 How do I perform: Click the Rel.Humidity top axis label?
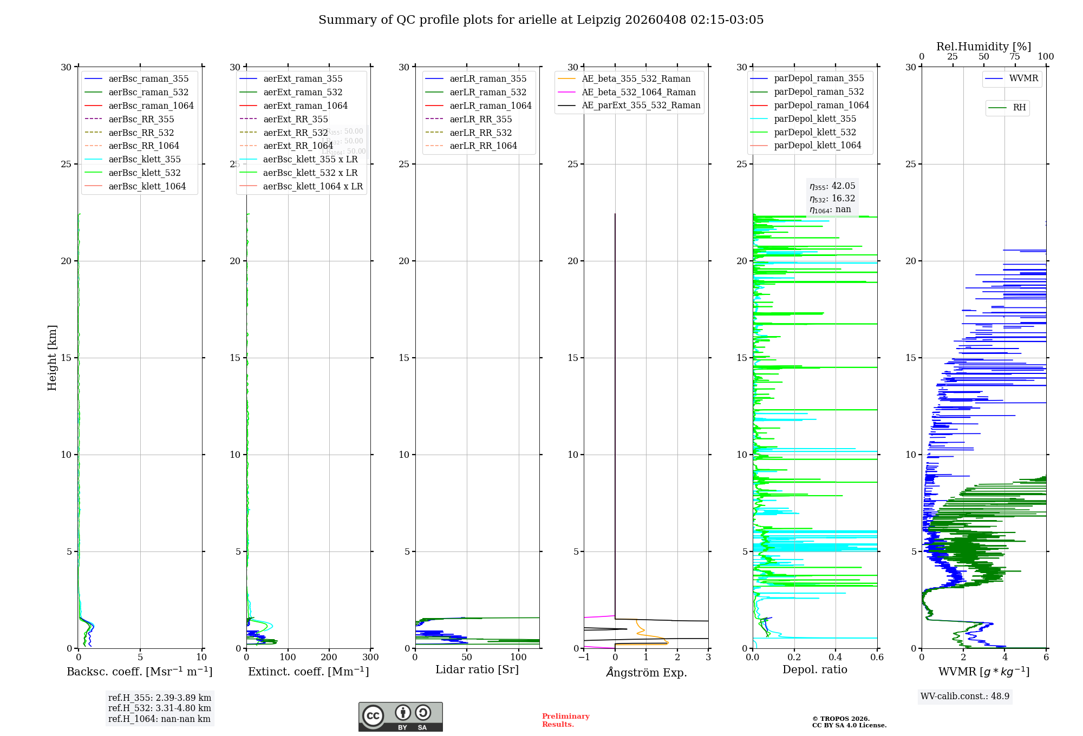click(983, 47)
